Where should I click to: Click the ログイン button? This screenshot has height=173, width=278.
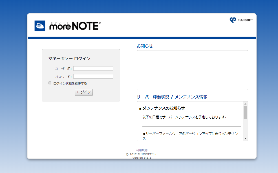pyautogui.click(x=84, y=92)
